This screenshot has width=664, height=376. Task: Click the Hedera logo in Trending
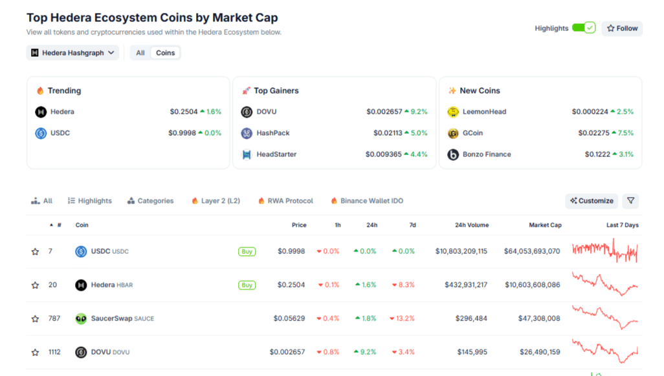click(41, 112)
